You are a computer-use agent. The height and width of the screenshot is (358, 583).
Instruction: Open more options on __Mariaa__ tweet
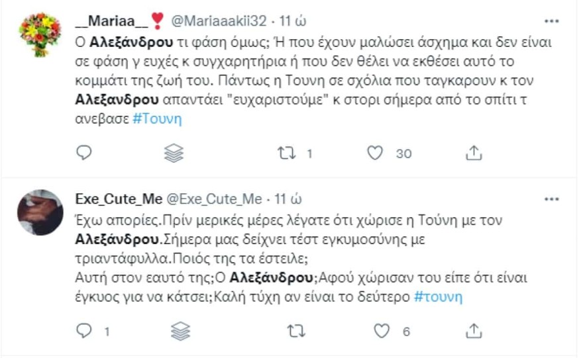(x=551, y=21)
